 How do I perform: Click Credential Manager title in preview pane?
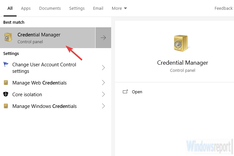(183, 63)
